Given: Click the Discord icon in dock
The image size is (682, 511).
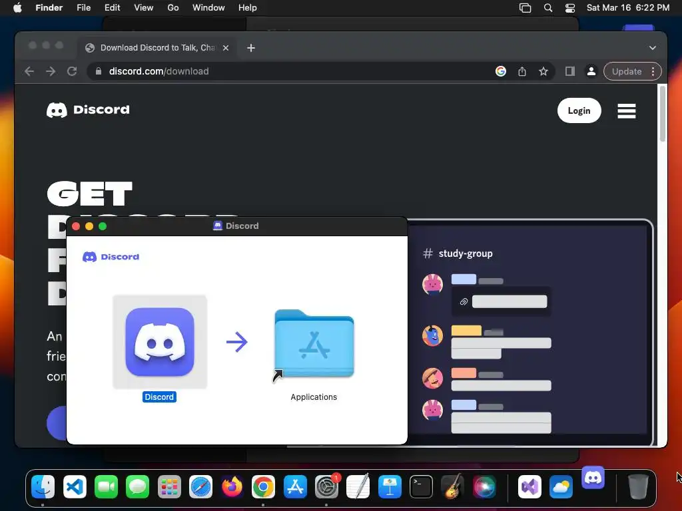Looking at the screenshot, I should (593, 478).
